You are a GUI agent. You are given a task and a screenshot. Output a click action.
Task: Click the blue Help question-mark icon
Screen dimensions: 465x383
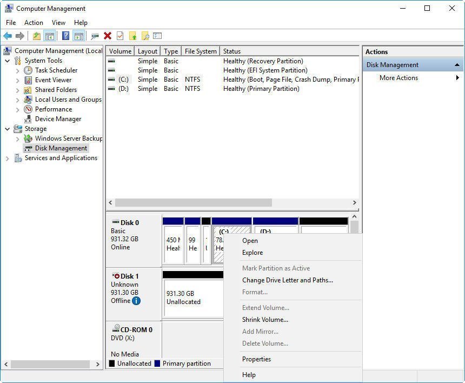click(x=65, y=36)
